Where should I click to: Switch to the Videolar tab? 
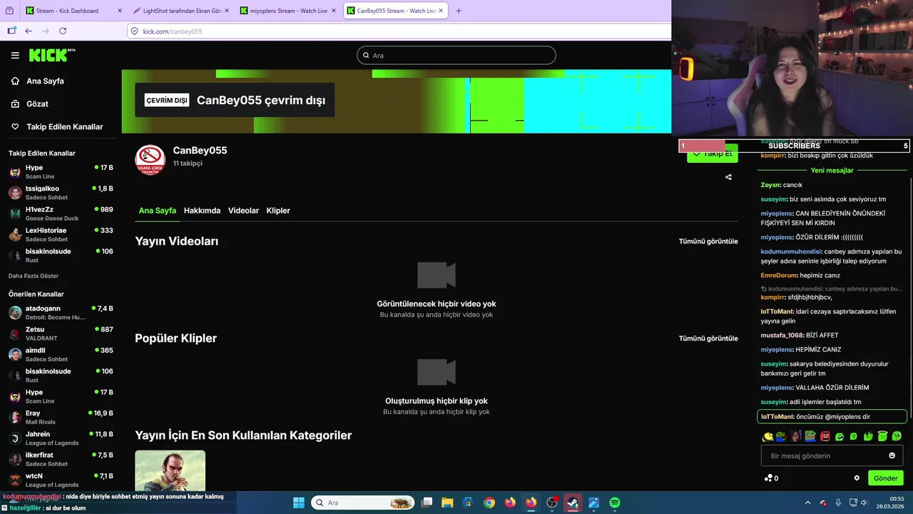point(243,211)
